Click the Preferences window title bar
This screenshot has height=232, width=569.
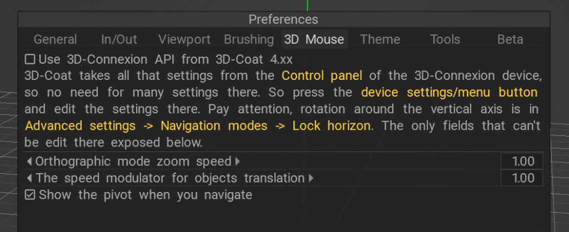(x=284, y=19)
